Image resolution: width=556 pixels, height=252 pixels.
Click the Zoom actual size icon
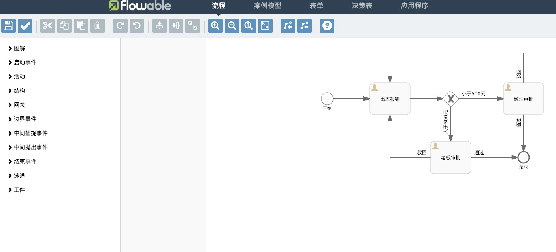click(x=248, y=25)
